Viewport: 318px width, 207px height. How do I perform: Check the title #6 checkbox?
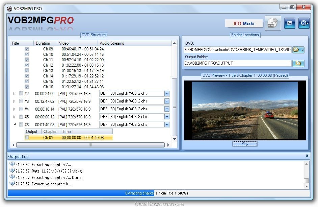coord(21,124)
